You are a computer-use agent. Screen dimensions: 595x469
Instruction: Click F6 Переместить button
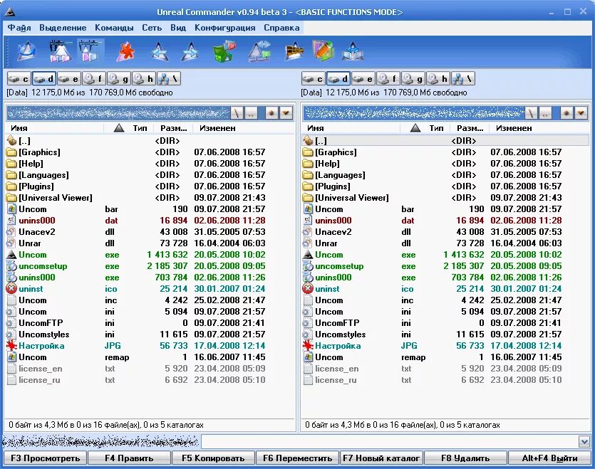[298, 458]
